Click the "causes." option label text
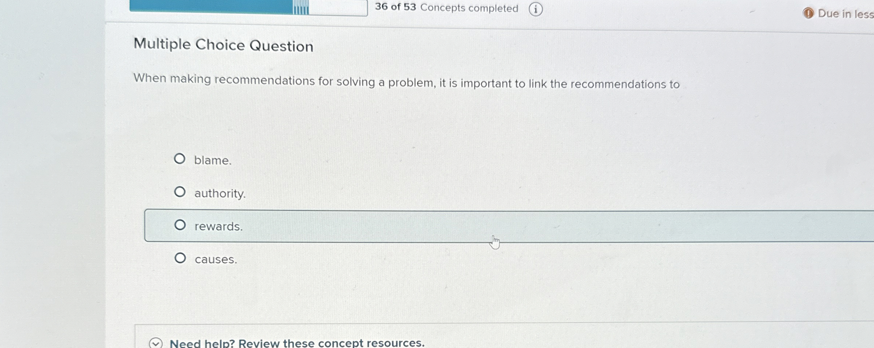Image resolution: width=874 pixels, height=348 pixels. click(x=216, y=259)
